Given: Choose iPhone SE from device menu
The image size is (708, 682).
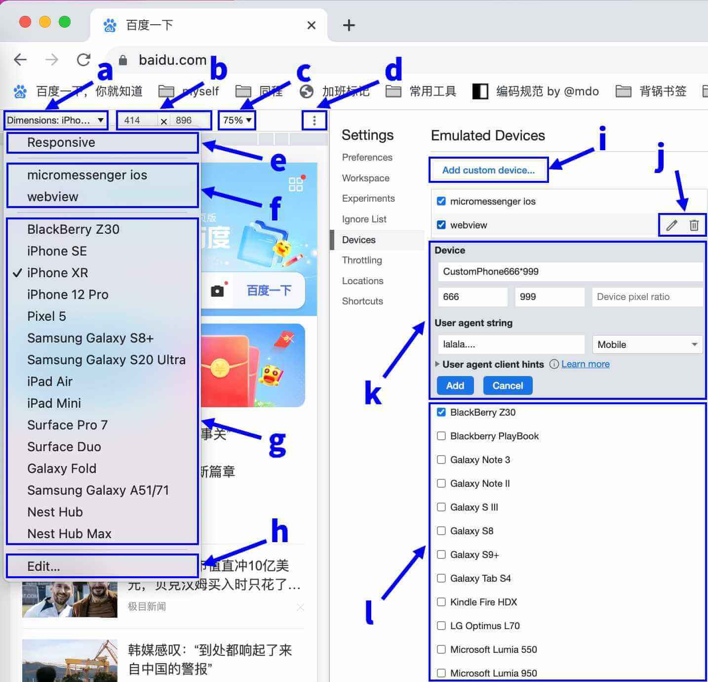Looking at the screenshot, I should pyautogui.click(x=103, y=251).
